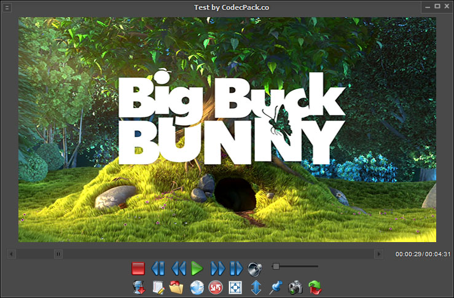The width and height of the screenshot is (454, 298).
Task: Click the window title 'Test by CodecPack.co'
Action: coord(232,7)
